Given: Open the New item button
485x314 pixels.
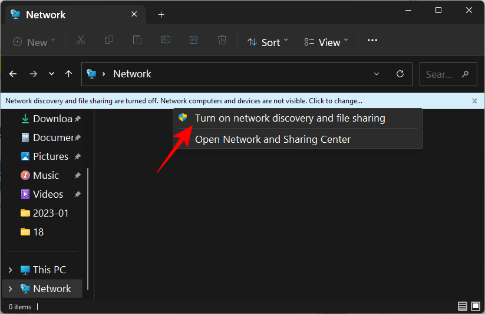Looking at the screenshot, I should [x=34, y=42].
